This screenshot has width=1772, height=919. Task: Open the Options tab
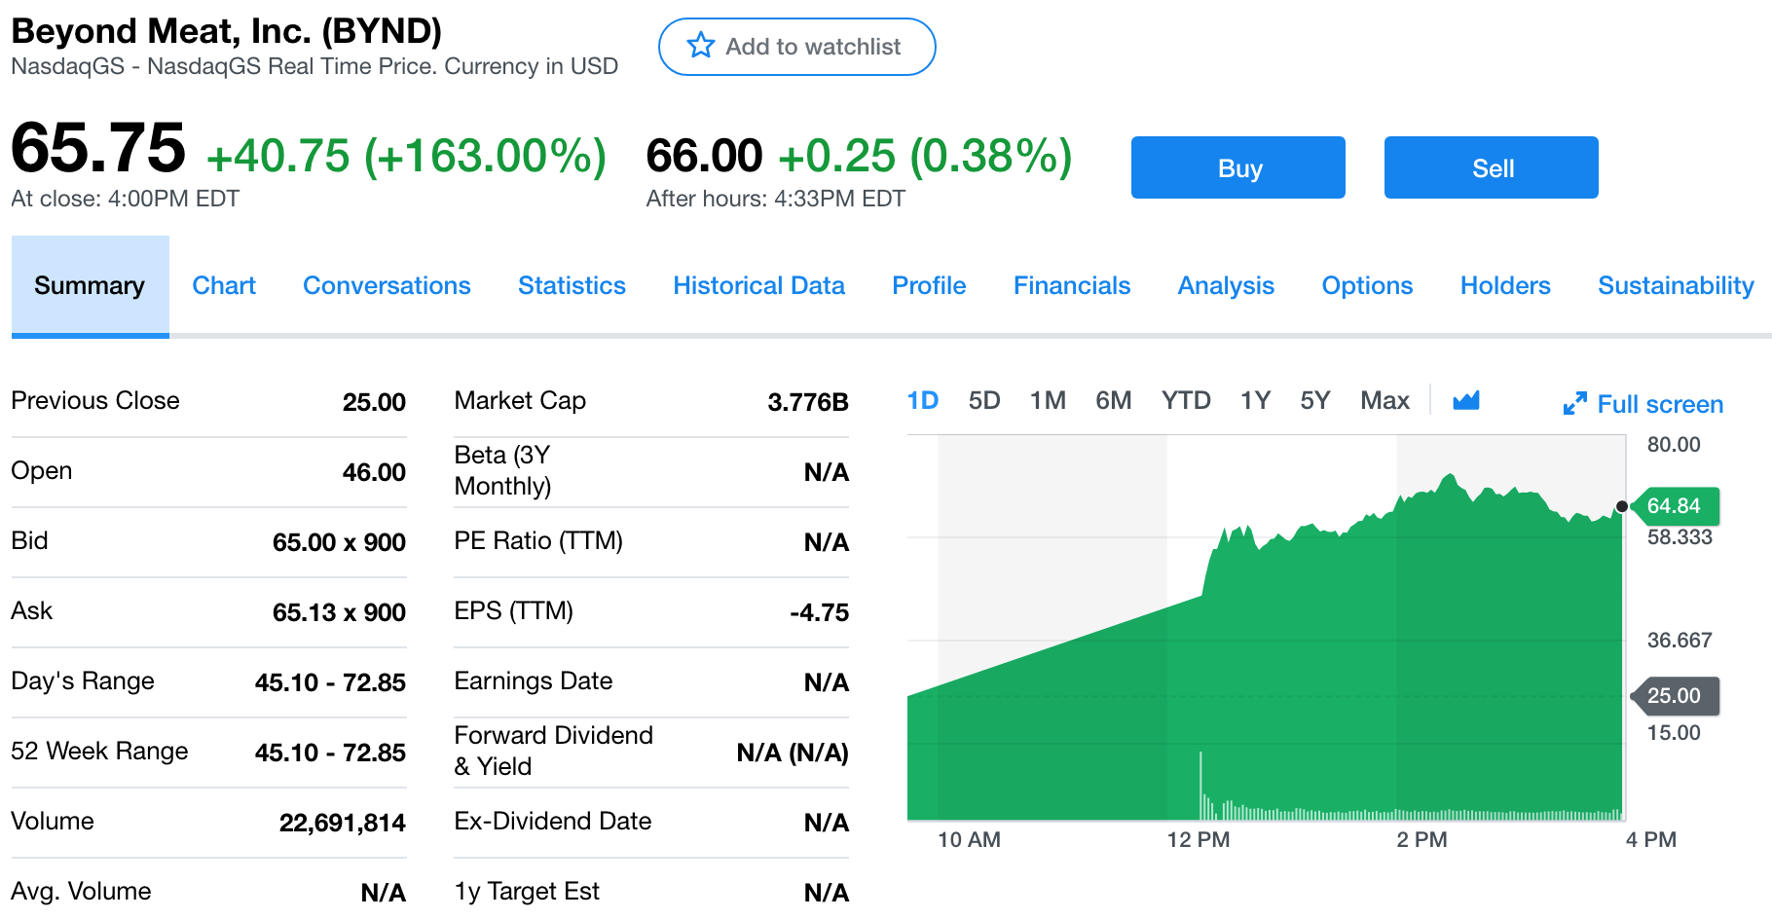coord(1366,285)
